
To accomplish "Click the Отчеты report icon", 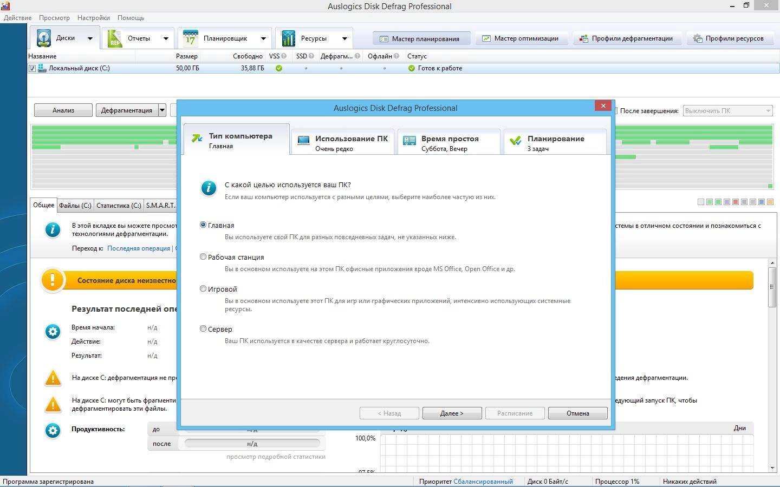I will 114,38.
